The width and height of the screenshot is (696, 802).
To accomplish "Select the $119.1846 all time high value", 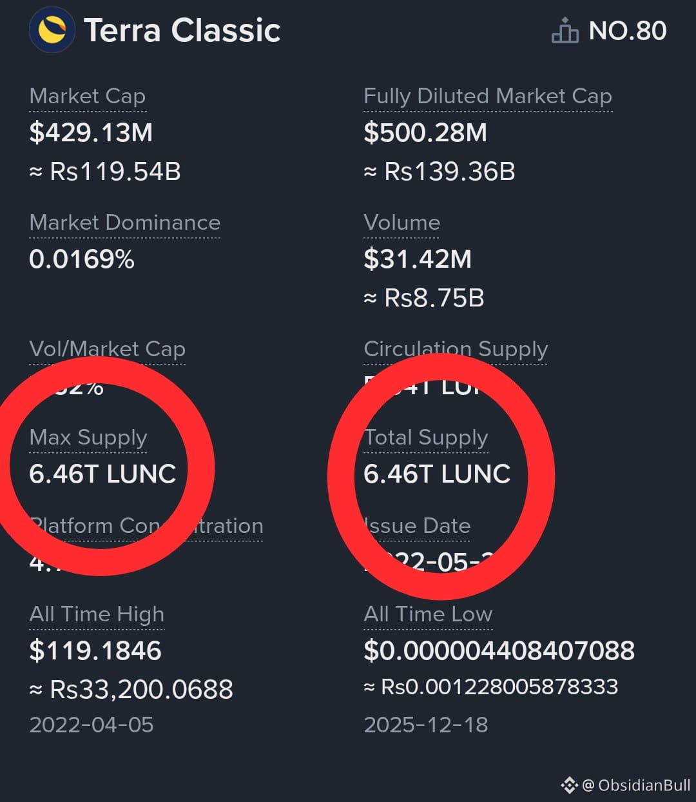I will click(95, 650).
